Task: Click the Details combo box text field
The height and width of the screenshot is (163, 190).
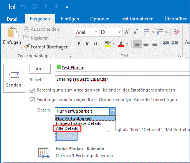Action: [x=82, y=111]
